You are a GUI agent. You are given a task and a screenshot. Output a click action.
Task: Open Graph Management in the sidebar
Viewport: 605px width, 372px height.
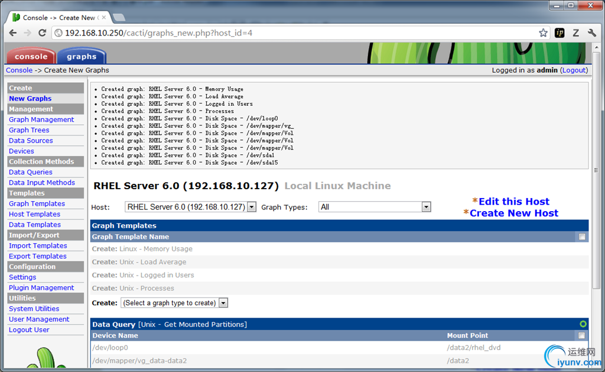point(41,119)
